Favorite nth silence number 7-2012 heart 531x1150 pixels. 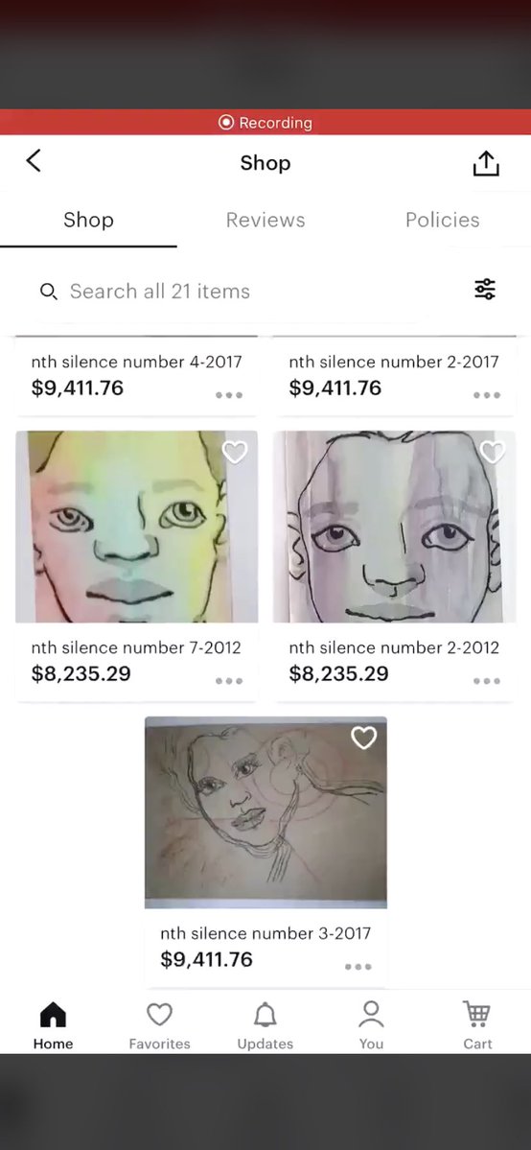tap(235, 453)
